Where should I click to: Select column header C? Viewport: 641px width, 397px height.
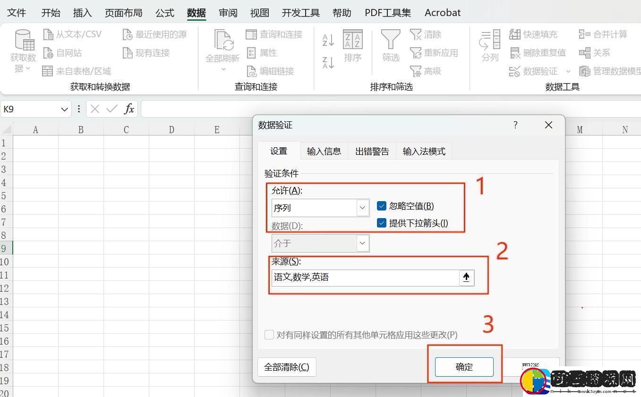coord(126,129)
